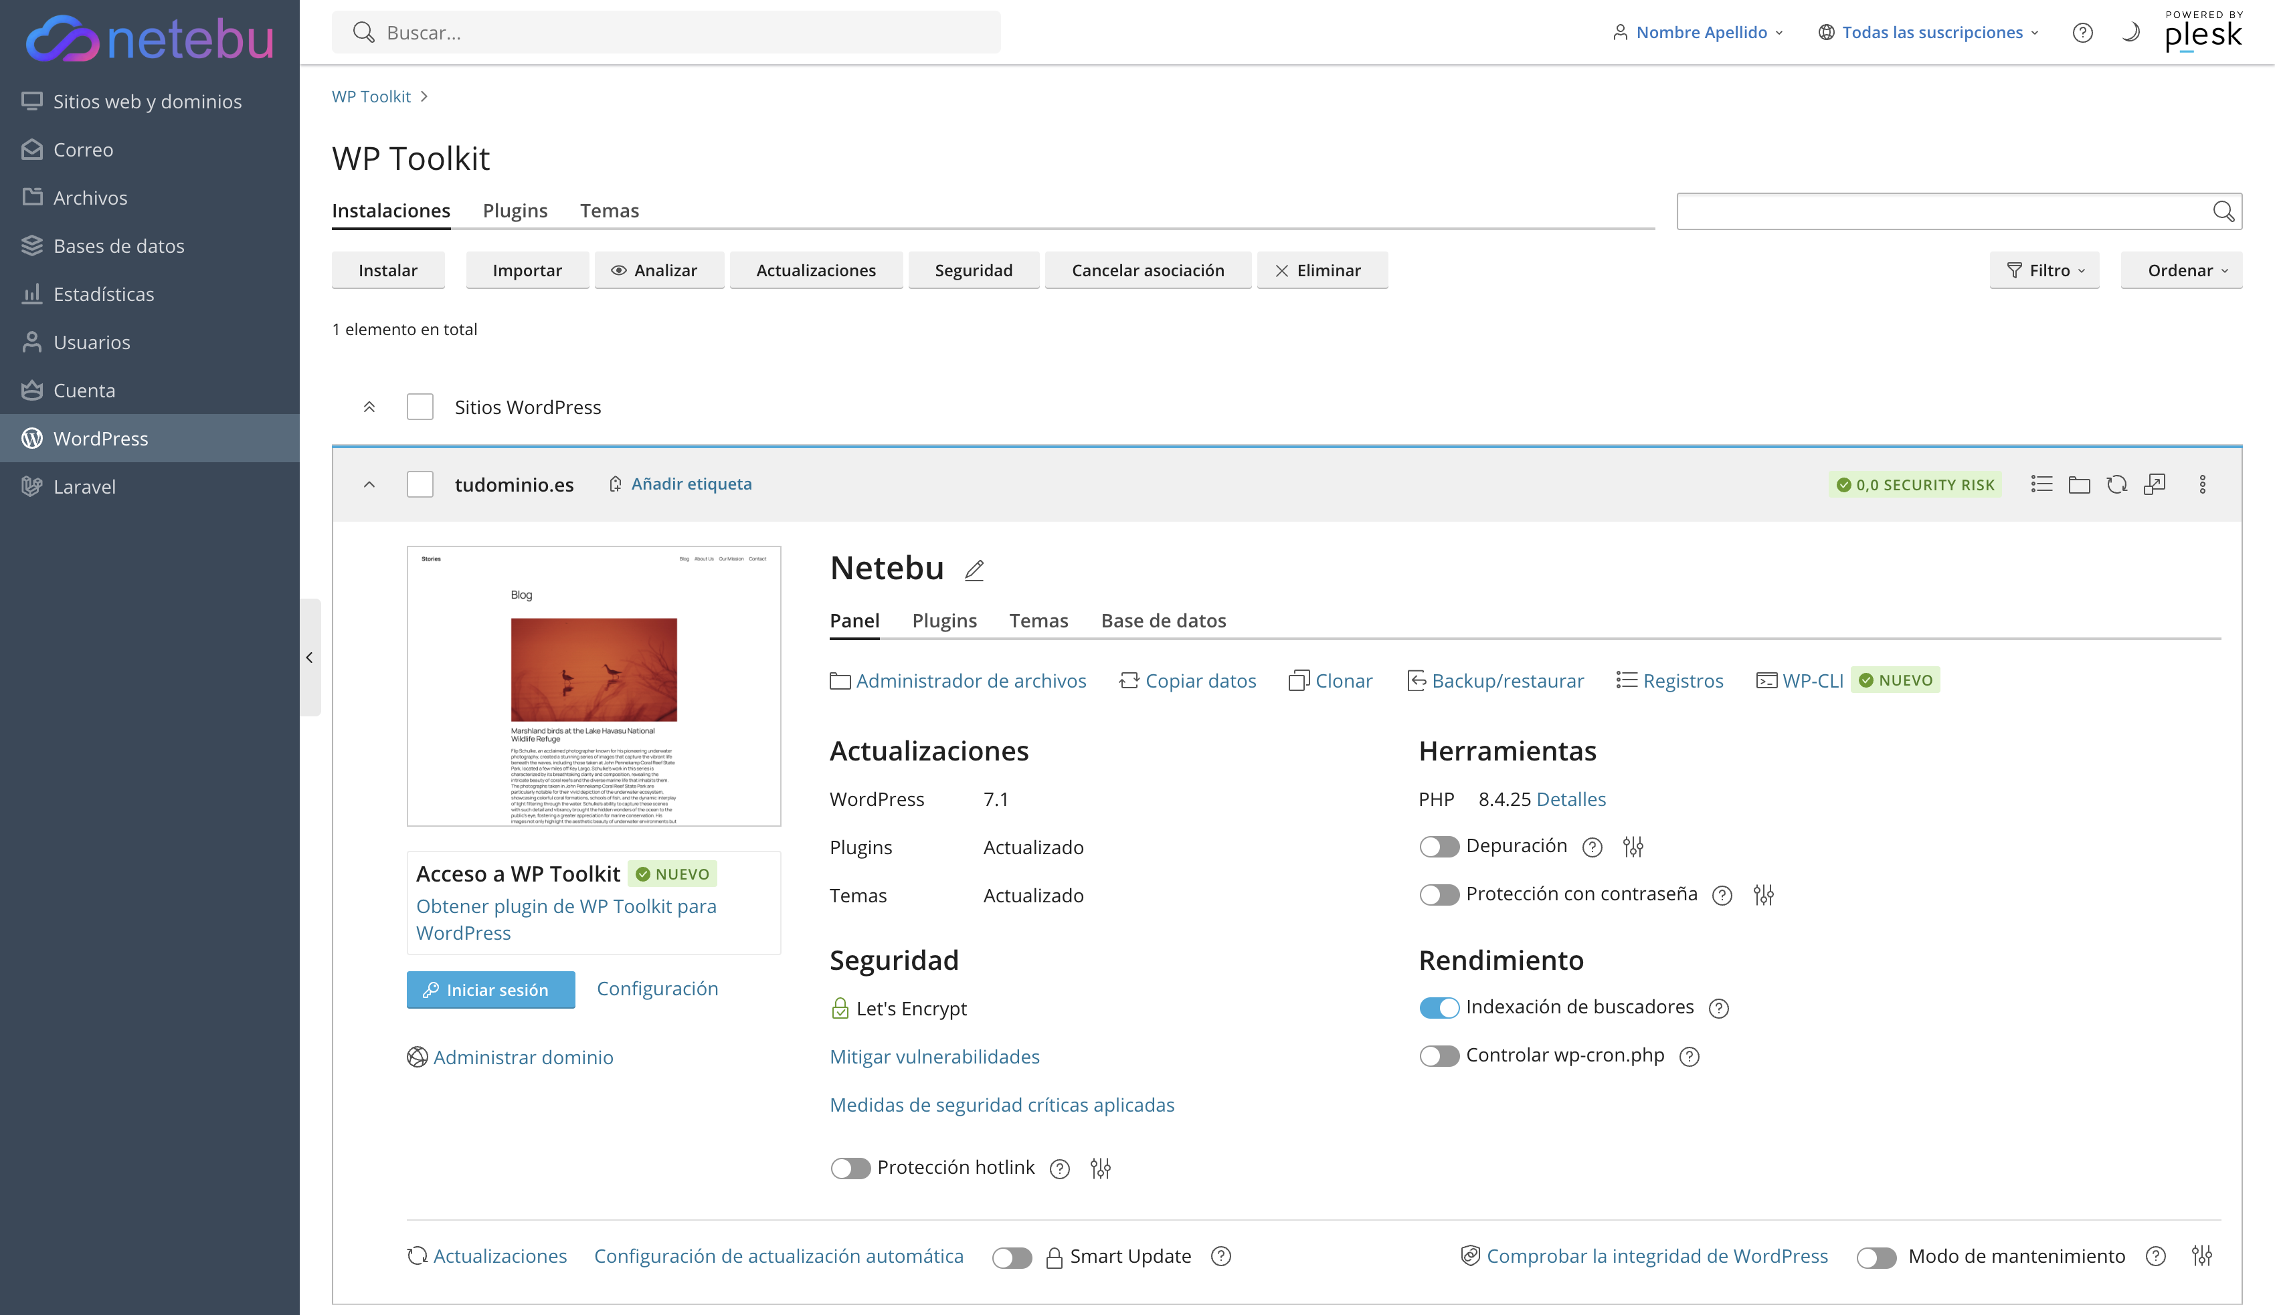Show help for Controlar wp-cron.php
This screenshot has width=2275, height=1315.
[x=1689, y=1056]
